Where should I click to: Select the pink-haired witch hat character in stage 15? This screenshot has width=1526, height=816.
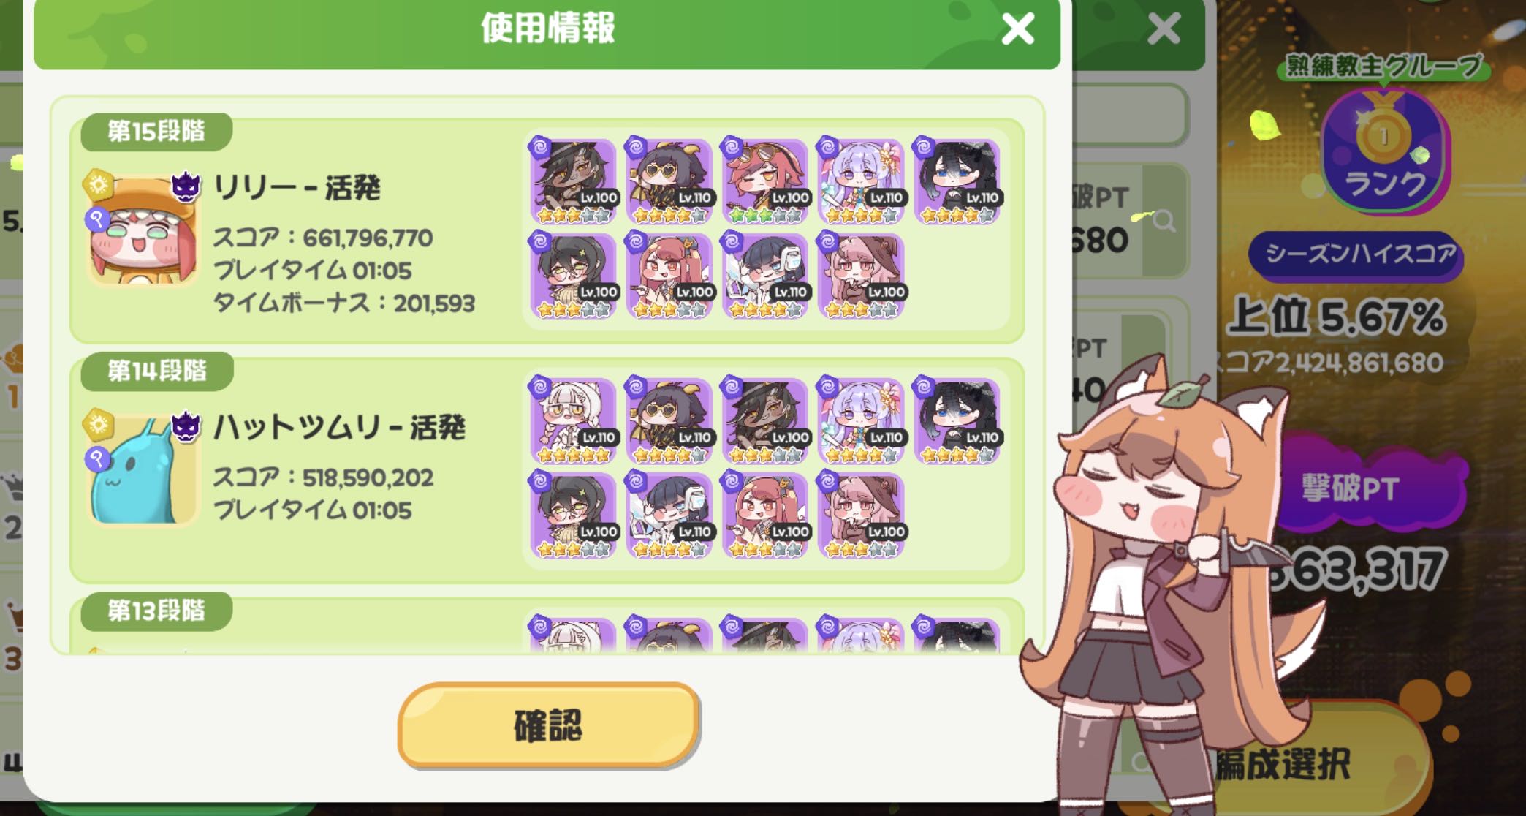coord(862,276)
